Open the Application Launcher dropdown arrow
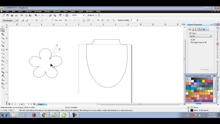This screenshot has width=220, height=124. (x=64, y=15)
